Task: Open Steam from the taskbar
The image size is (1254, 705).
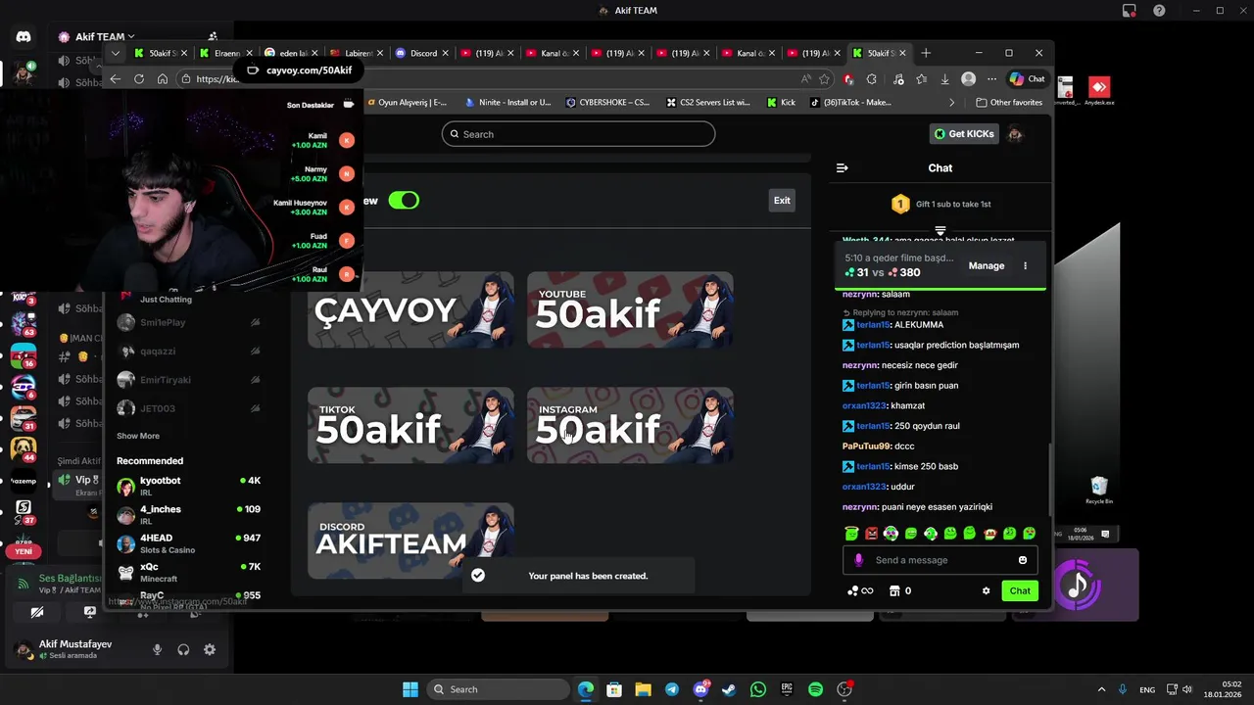Action: pos(729,689)
